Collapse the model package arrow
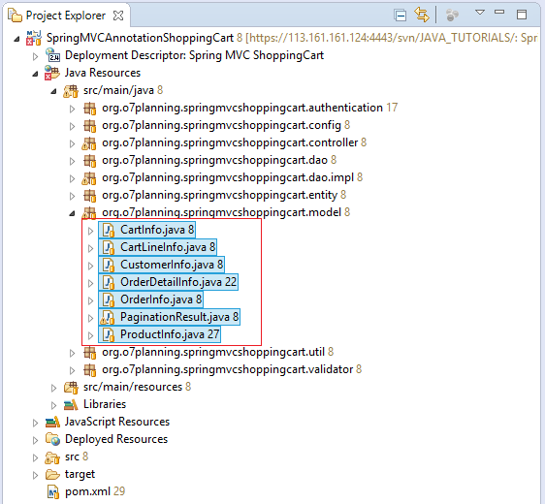This screenshot has height=504, width=545. [72, 213]
